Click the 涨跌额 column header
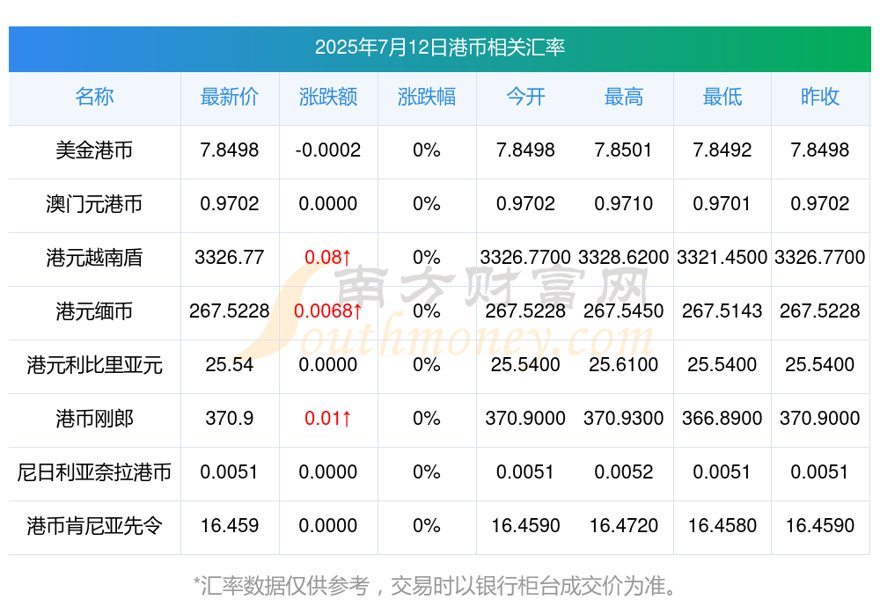Image resolution: width=880 pixels, height=614 pixels. 327,97
